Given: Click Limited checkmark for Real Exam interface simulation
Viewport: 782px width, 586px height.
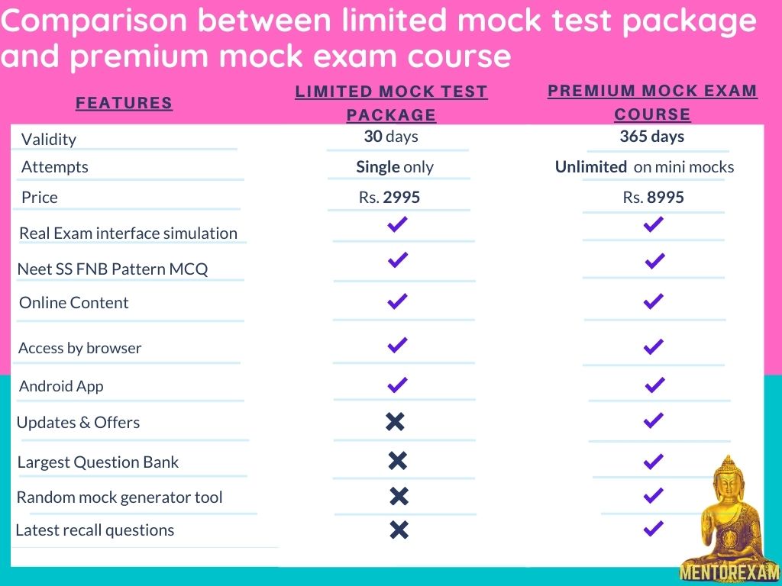Looking at the screenshot, I should pyautogui.click(x=397, y=224).
